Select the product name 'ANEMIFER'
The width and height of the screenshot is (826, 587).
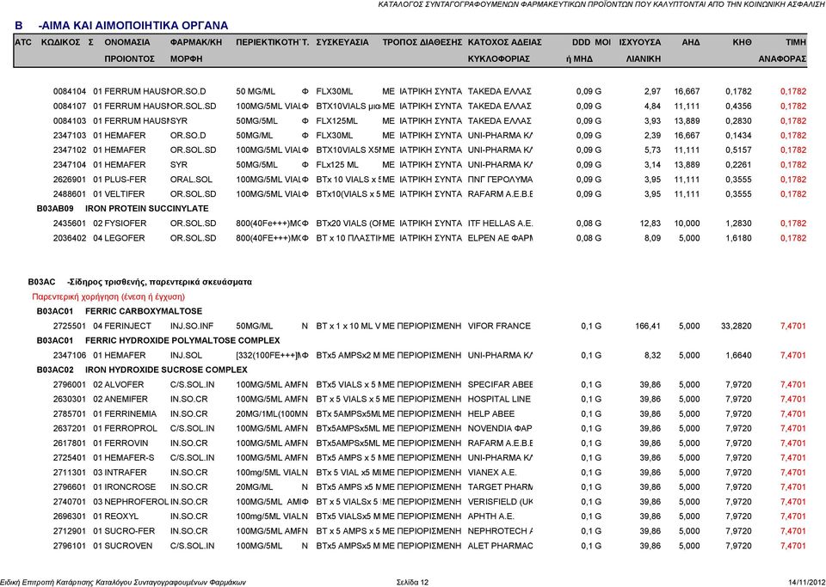point(126,400)
